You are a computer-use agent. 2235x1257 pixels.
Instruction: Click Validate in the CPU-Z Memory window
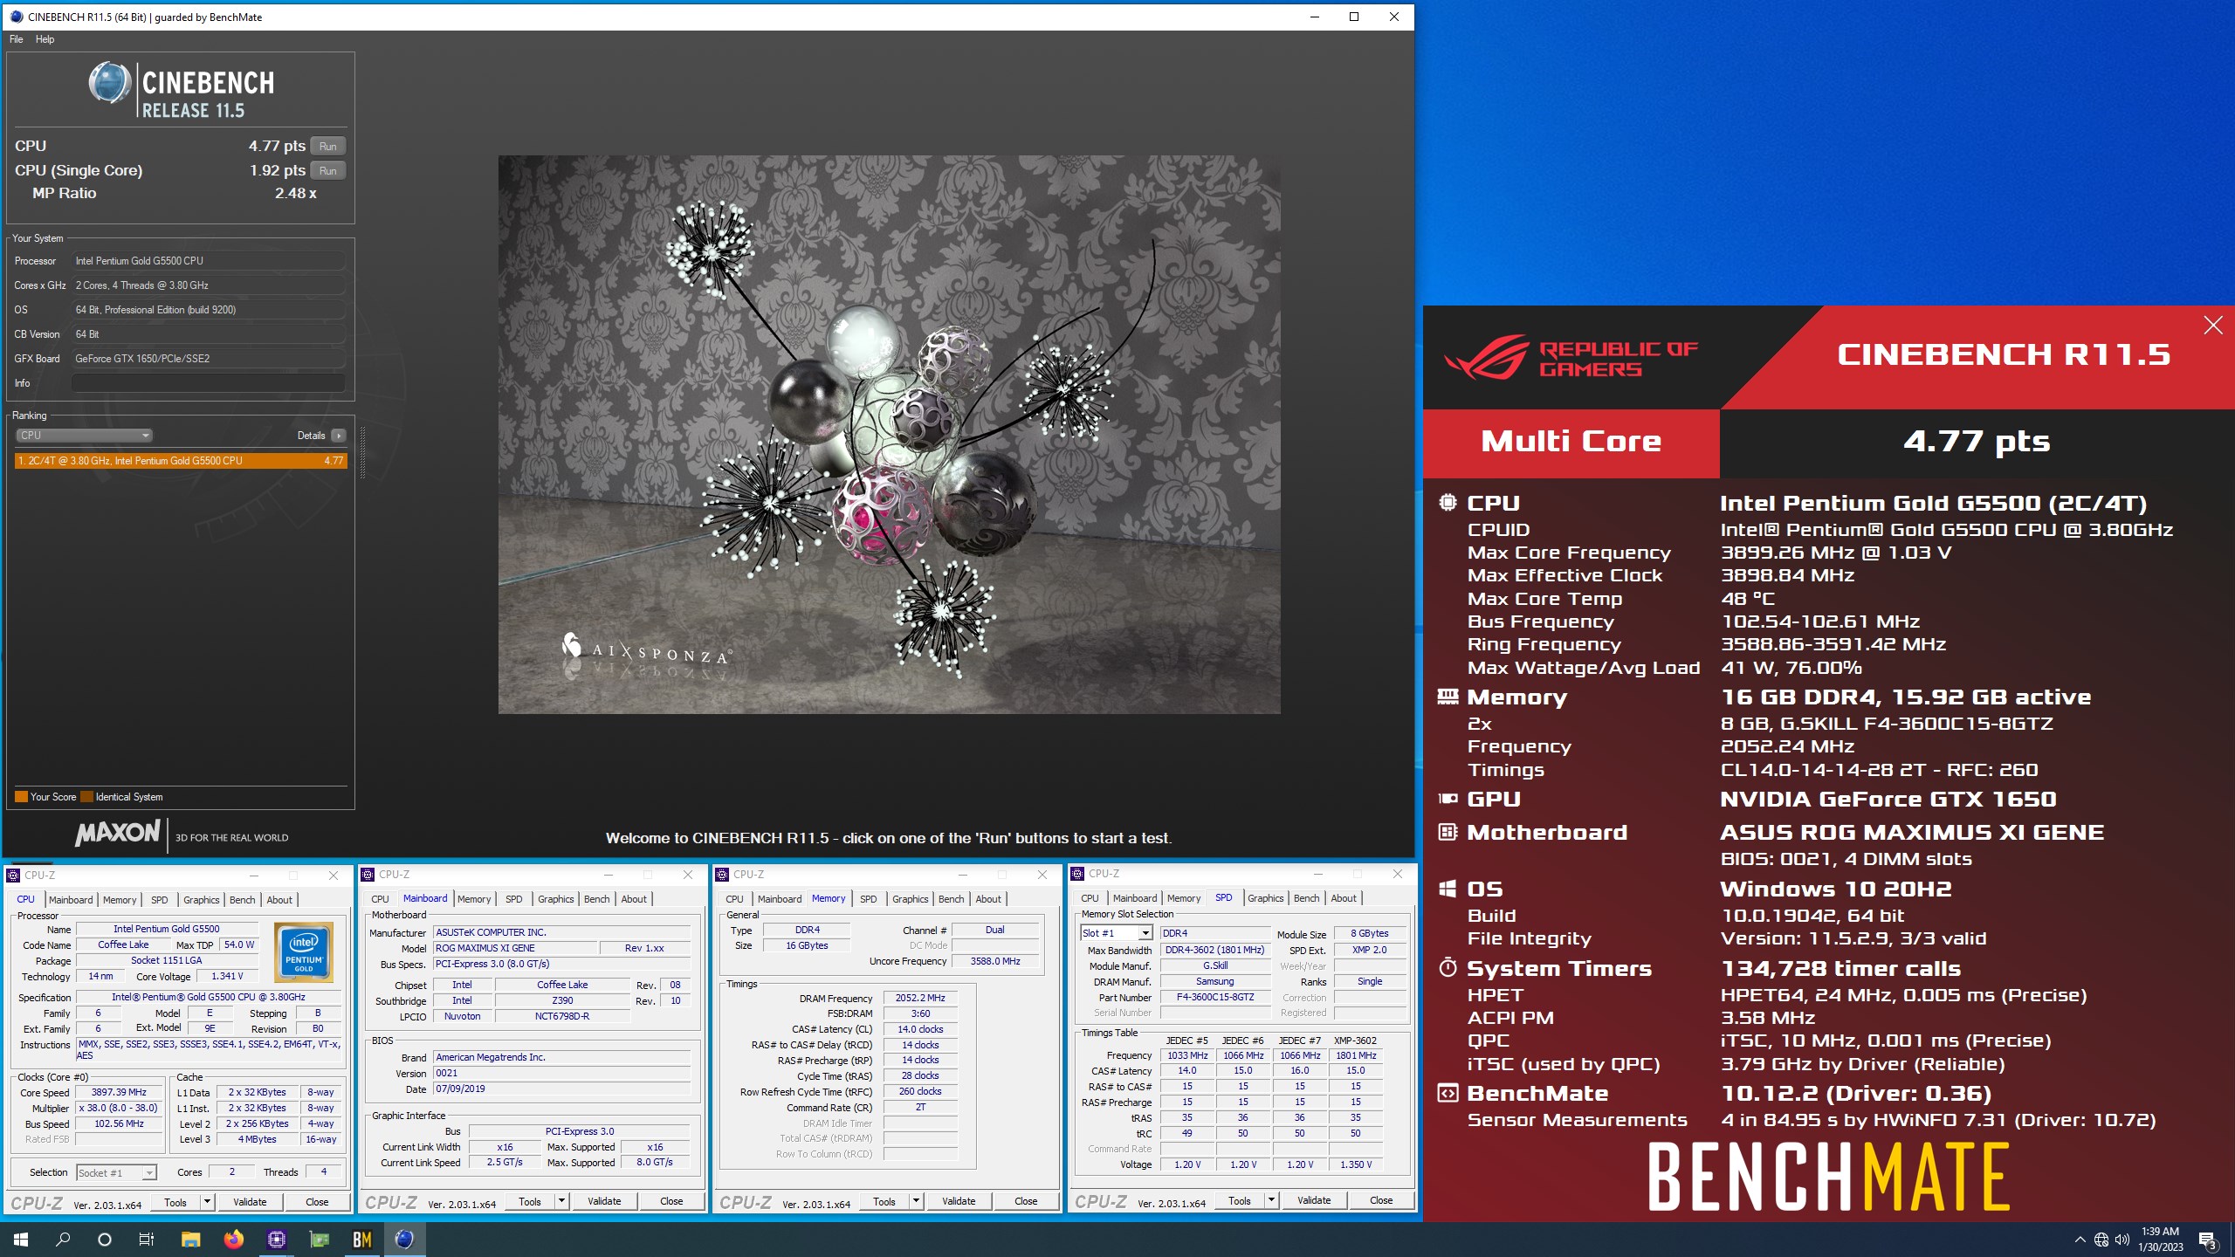coord(959,1201)
